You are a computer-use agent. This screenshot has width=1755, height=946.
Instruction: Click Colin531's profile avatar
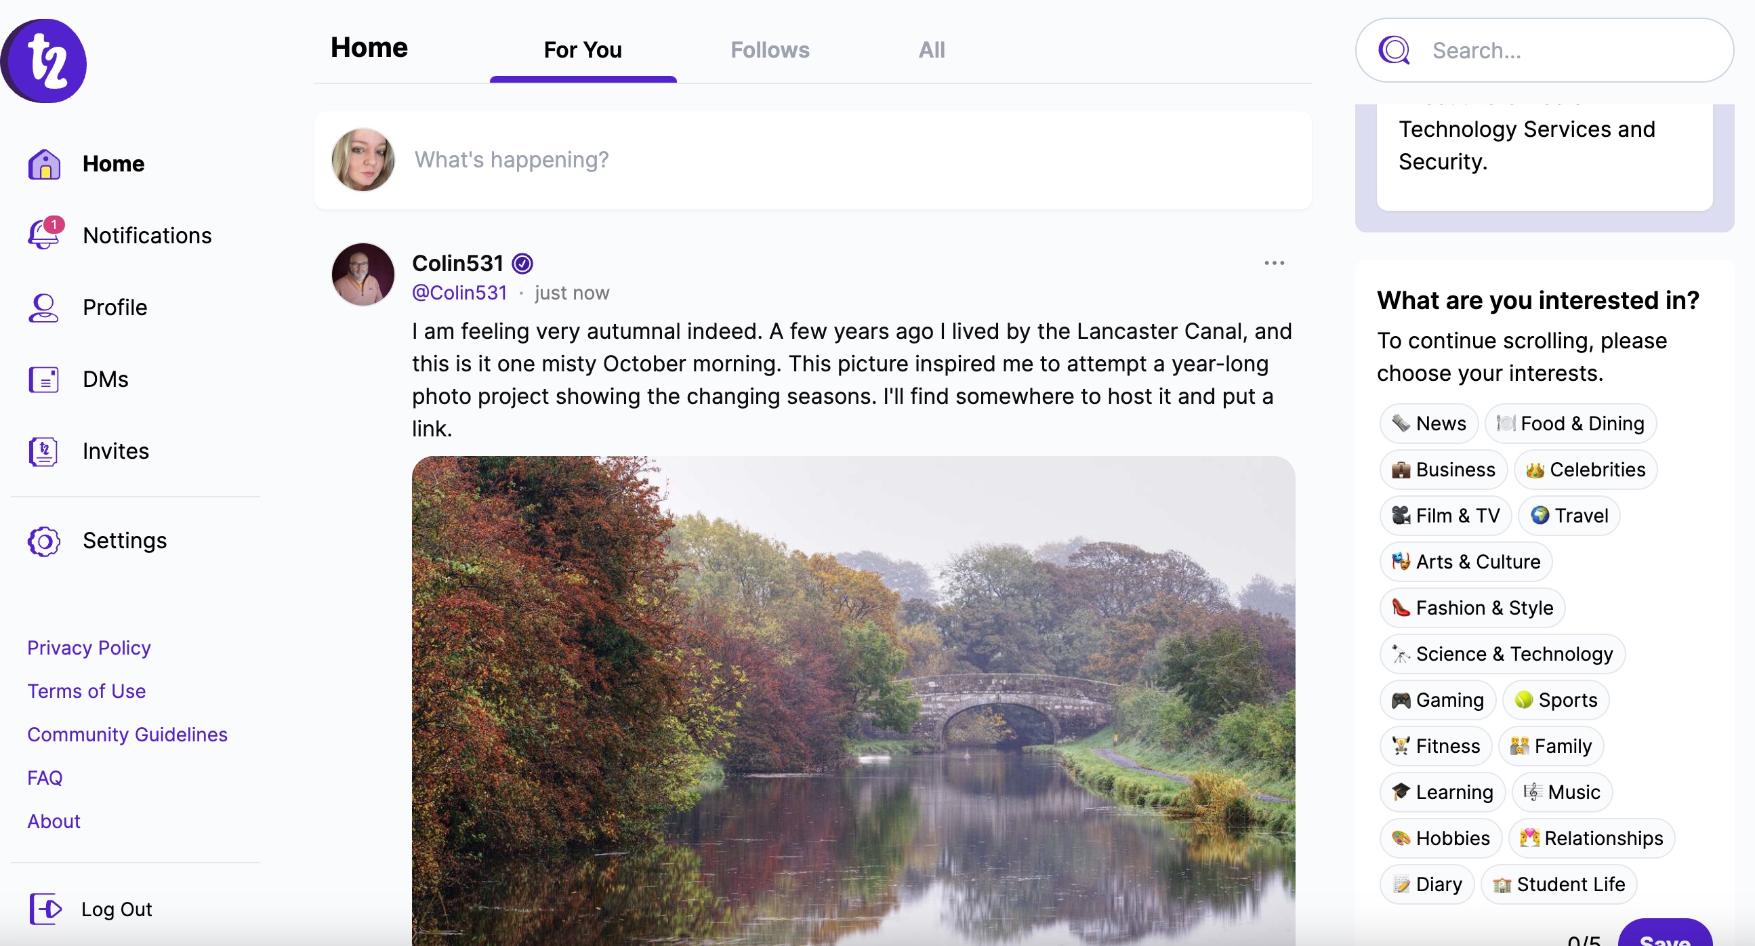coord(363,274)
